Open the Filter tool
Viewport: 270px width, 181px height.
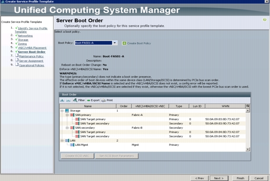point(79,100)
